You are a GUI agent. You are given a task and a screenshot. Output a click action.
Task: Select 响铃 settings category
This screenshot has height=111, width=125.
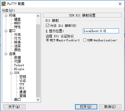[17, 23]
